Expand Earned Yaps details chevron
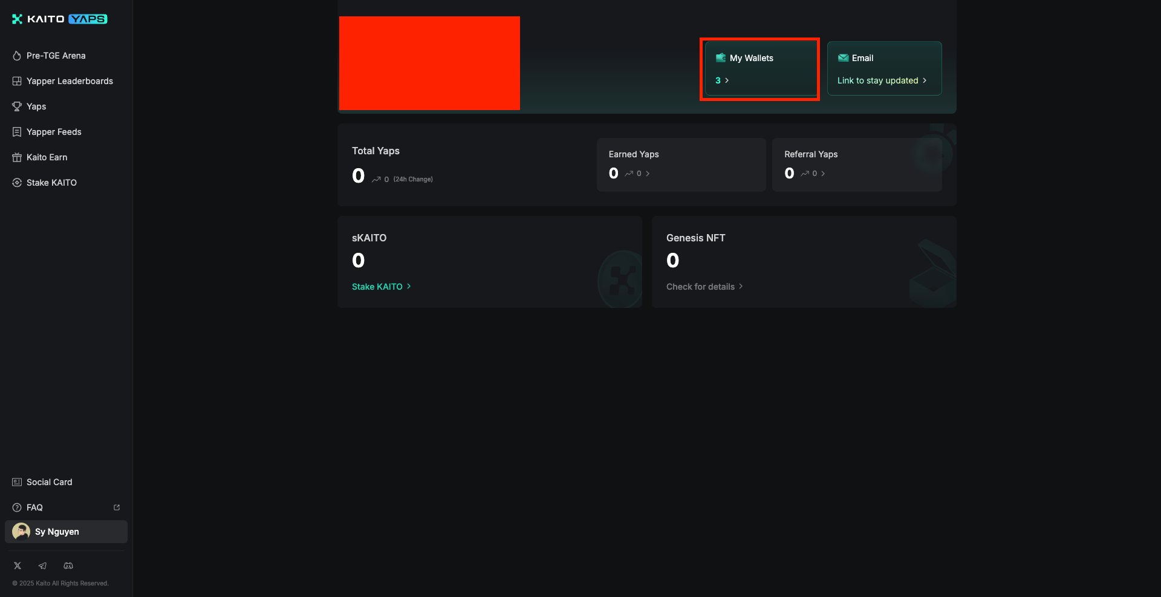This screenshot has height=597, width=1161. pyautogui.click(x=648, y=174)
